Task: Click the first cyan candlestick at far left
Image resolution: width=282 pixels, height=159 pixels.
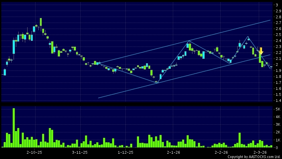Action: click(5, 72)
